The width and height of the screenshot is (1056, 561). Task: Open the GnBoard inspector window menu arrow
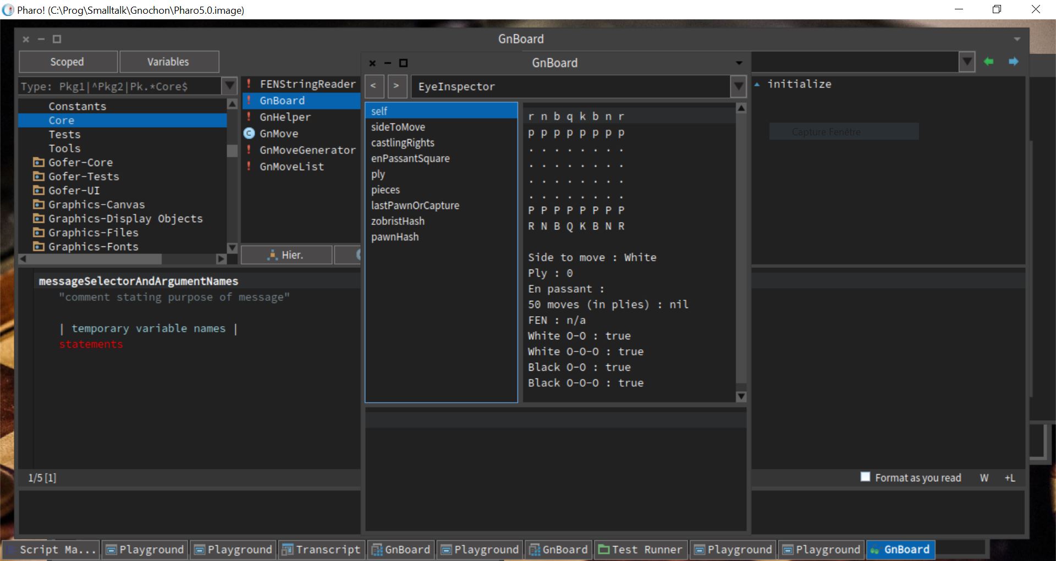click(x=739, y=63)
